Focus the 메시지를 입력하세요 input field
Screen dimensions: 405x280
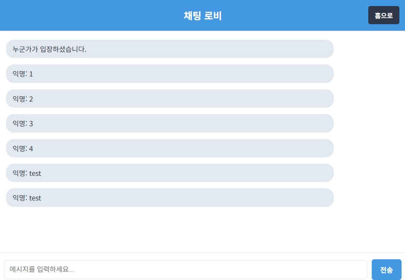click(x=185, y=269)
